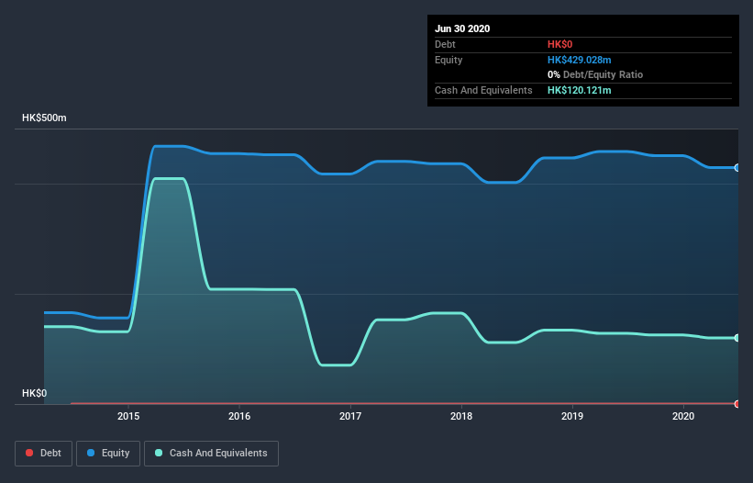753x483 pixels.
Task: Select the 2016 x-axis label
Action: pyautogui.click(x=239, y=416)
